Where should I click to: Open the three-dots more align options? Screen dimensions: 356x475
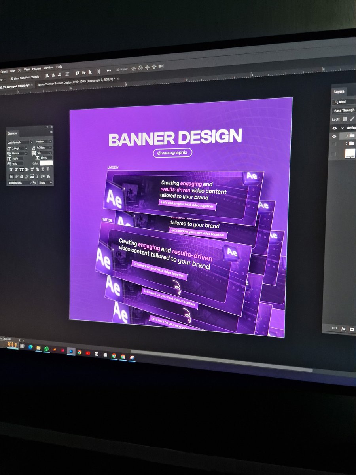[x=108, y=70]
